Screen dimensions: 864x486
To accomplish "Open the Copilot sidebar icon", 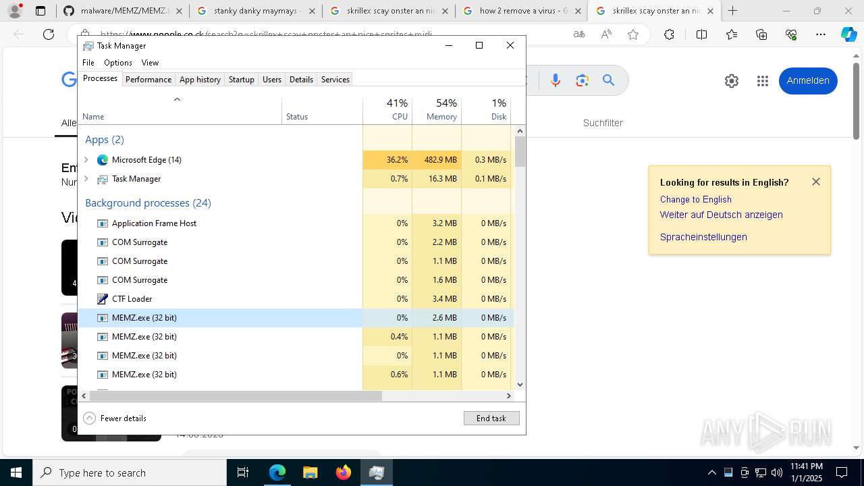I will coord(849,34).
